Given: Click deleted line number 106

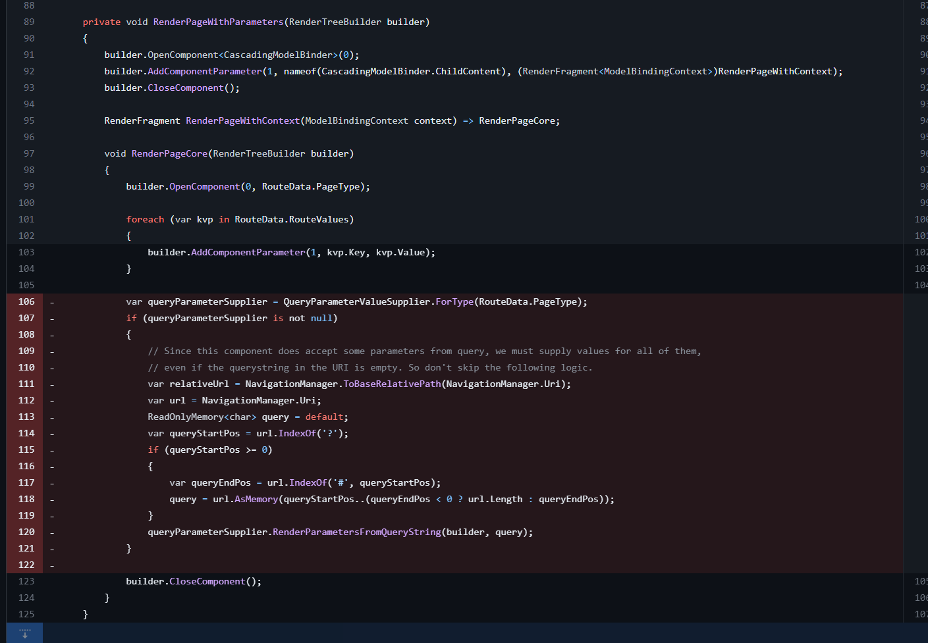Looking at the screenshot, I should point(26,301).
